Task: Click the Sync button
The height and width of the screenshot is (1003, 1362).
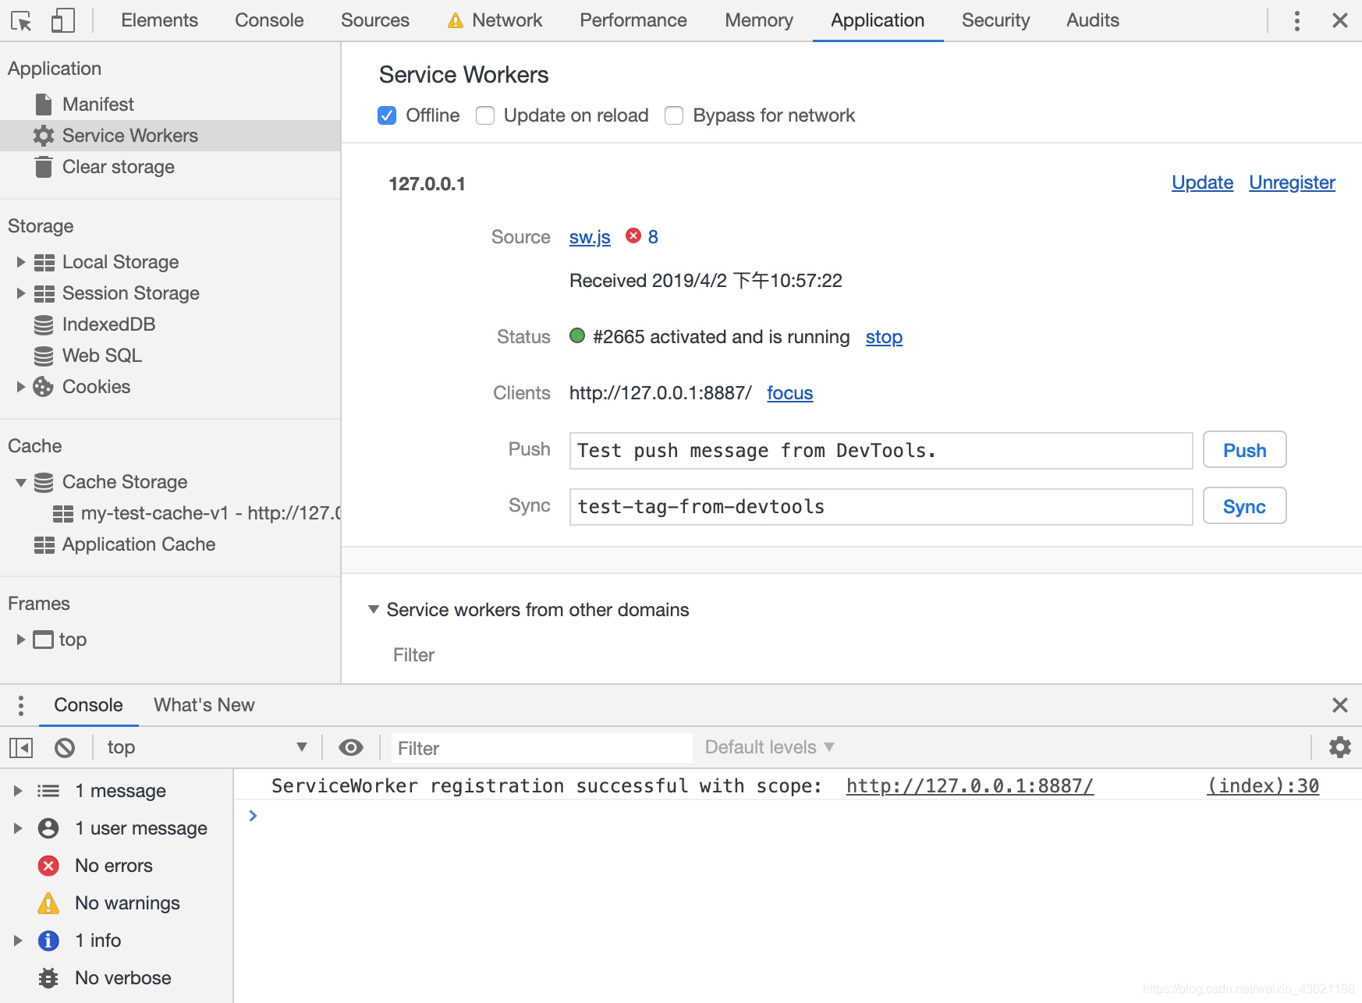Action: pyautogui.click(x=1244, y=506)
